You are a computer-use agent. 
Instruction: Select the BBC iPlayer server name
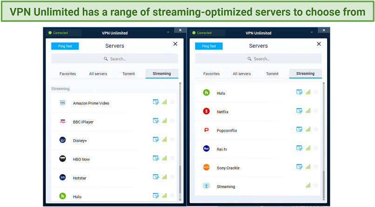[83, 122]
